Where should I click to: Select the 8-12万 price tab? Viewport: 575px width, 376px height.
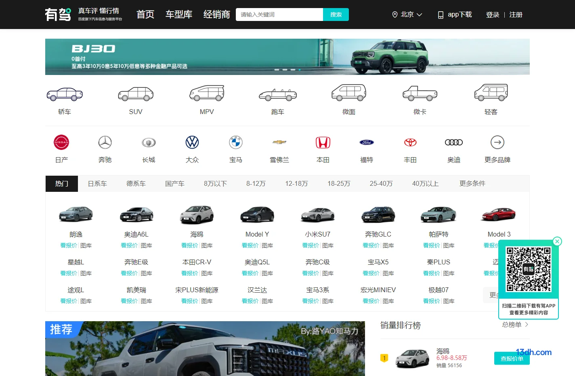(256, 183)
